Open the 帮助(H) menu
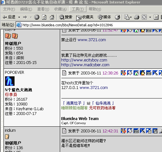The height and width of the screenshot is (152, 162). point(95,9)
